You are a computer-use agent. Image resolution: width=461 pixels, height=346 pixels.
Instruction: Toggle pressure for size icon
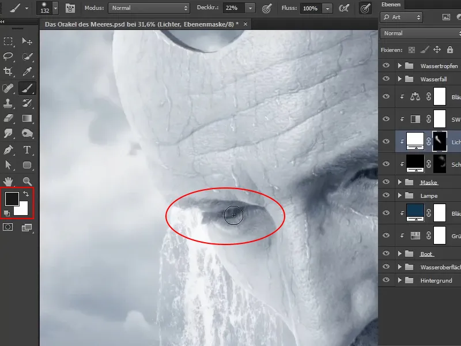tap(365, 8)
